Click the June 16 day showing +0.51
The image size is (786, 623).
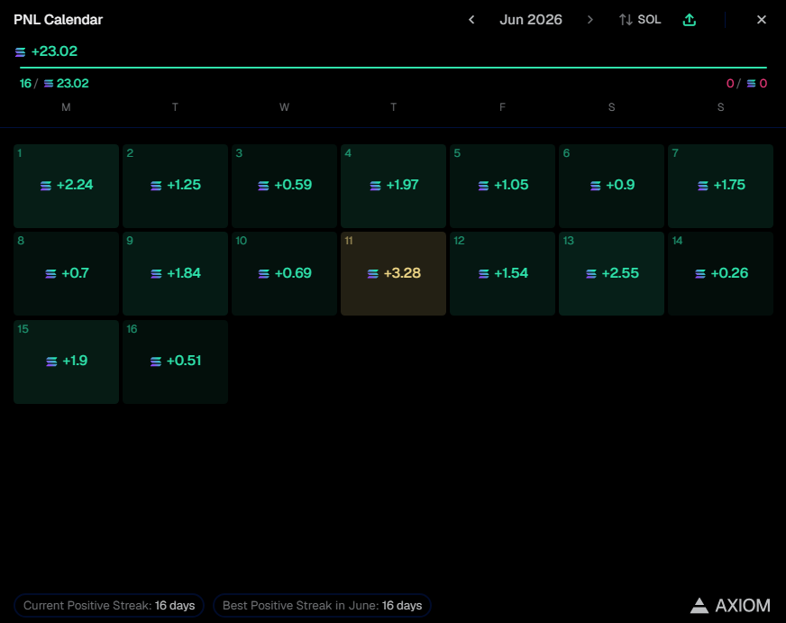[176, 362]
